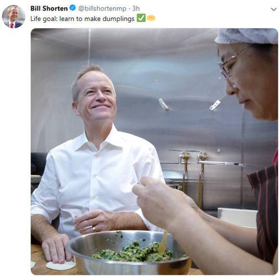
Task: Open the Bill Shorten display name link
Action: point(49,8)
